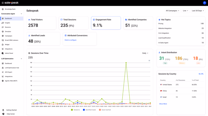
Task: Click the Total Visitors bar chart icon
Action: [29, 20]
